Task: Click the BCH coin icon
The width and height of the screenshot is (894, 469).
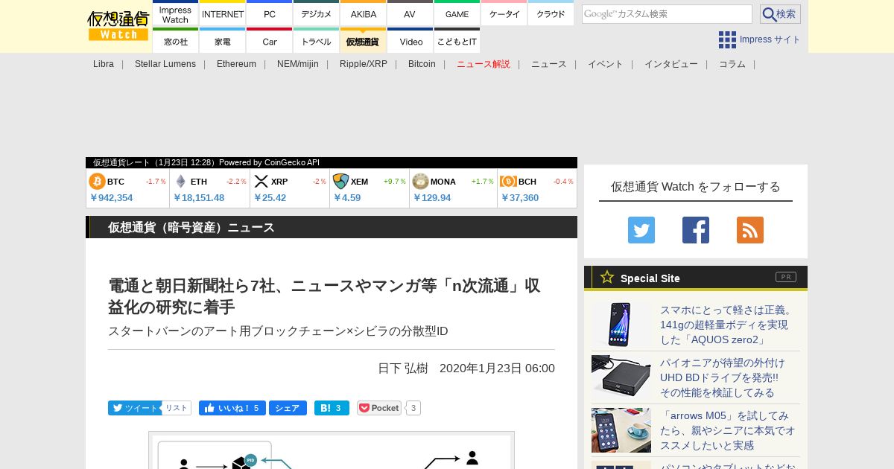Action: pyautogui.click(x=509, y=182)
